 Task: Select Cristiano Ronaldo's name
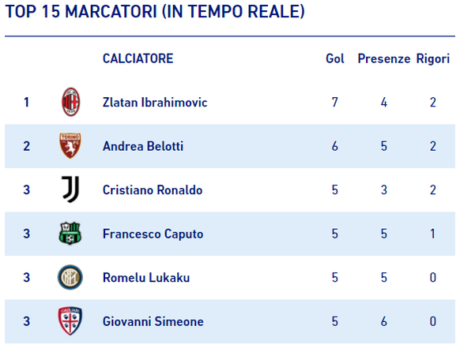(153, 190)
